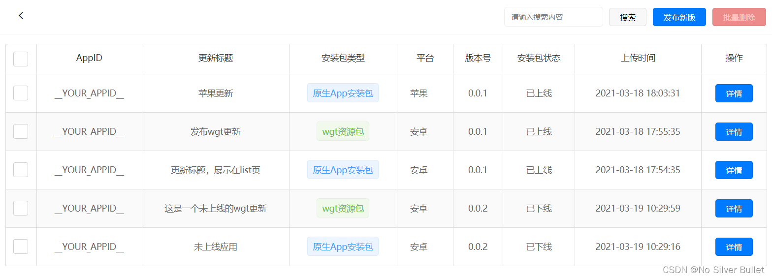772x278 pixels.
Task: Click timestamp 2021-03-18 17:55:35
Action: pos(638,131)
